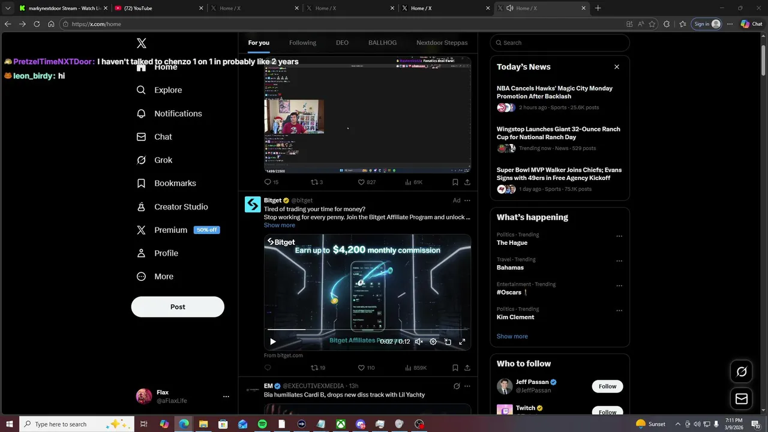Switch to the DEO tab

coord(342,43)
